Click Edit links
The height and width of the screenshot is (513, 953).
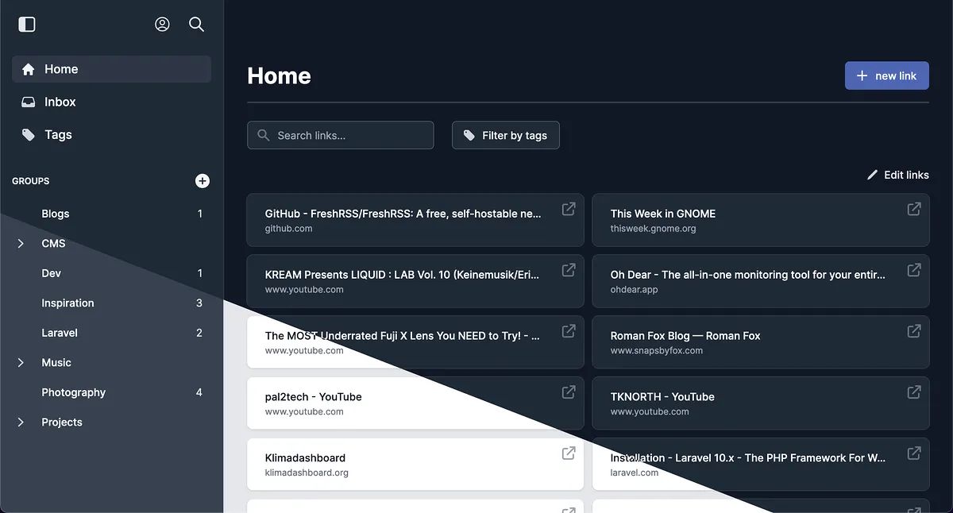point(897,175)
